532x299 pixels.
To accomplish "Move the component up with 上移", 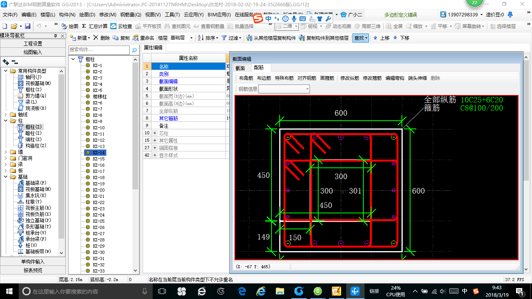I will [381, 38].
